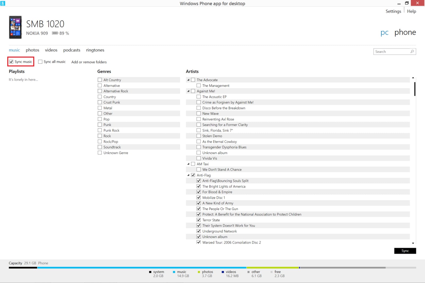Check the Vivida Vis album
This screenshot has width=425, height=283.
(x=199, y=158)
